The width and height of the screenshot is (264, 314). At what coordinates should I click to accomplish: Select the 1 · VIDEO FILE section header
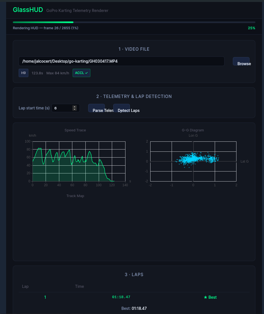(x=134, y=49)
